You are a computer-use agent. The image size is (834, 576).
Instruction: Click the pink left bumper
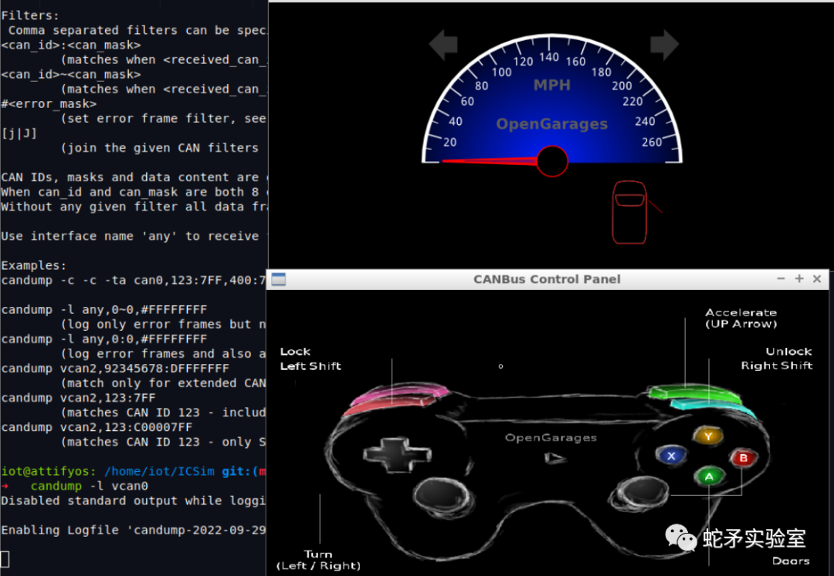399,395
